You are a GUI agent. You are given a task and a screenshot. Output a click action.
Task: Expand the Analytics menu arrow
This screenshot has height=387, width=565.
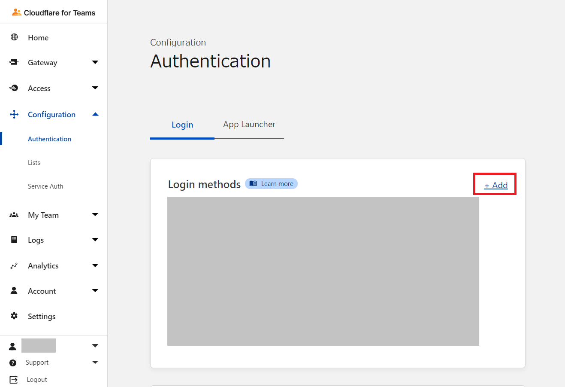(x=95, y=265)
